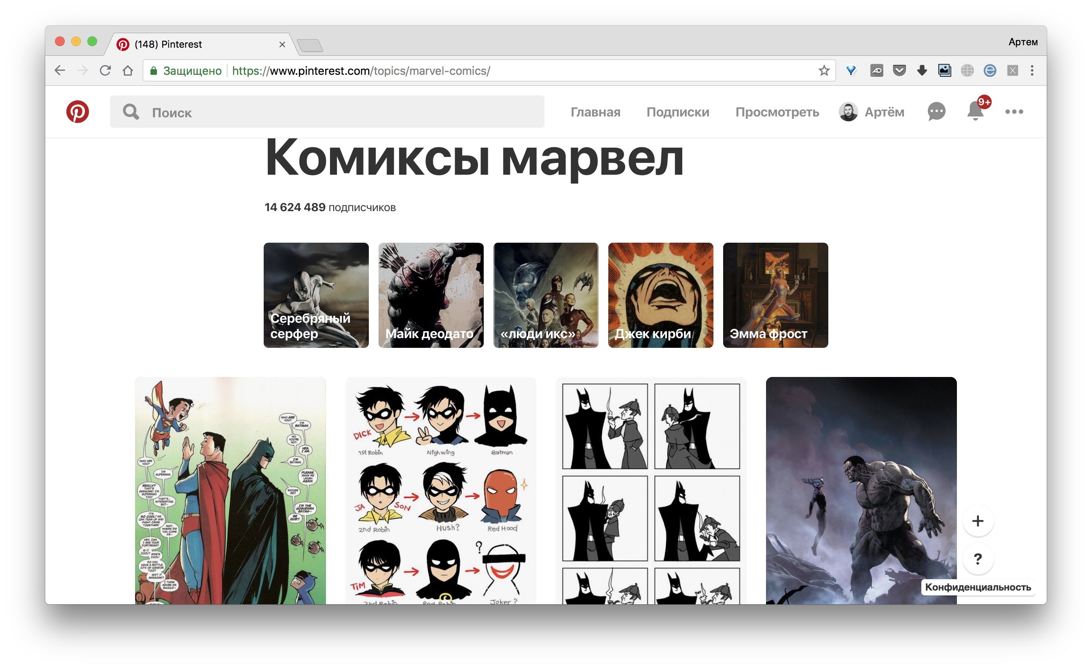This screenshot has height=669, width=1092.
Task: Open Майк деодато topic tile
Action: 431,295
